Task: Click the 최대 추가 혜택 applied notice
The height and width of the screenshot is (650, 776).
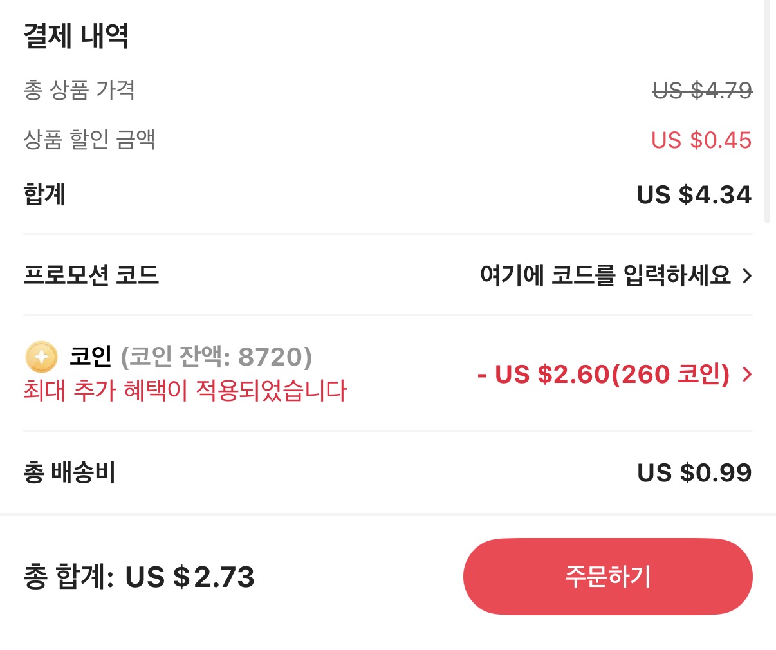Action: click(184, 391)
